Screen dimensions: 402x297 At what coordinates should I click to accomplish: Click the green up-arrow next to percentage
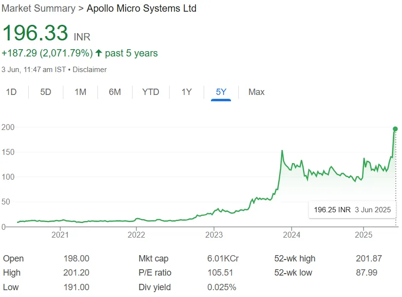[x=99, y=53]
